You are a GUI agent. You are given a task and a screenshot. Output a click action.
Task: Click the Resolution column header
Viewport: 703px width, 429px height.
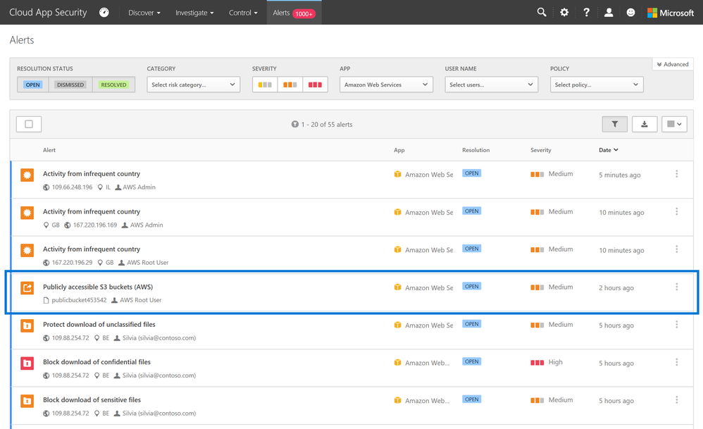(x=475, y=150)
